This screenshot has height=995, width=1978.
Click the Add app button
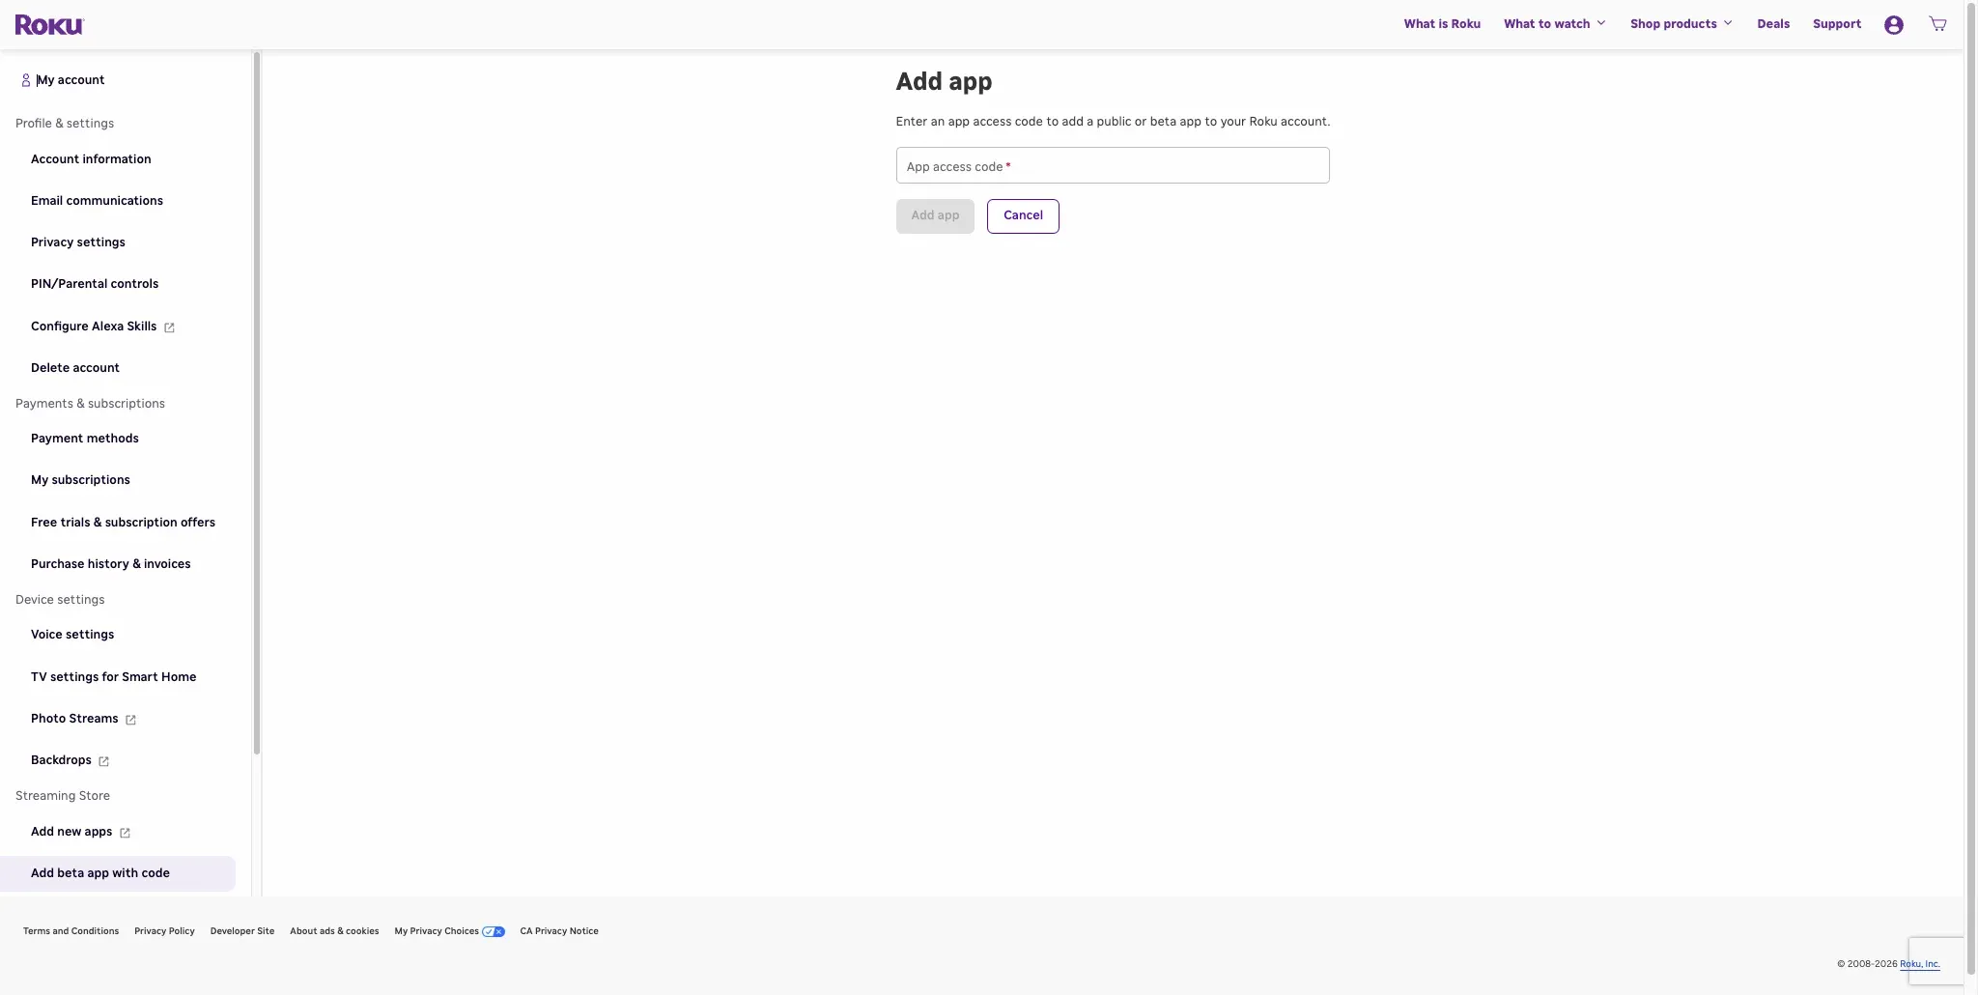point(935,216)
